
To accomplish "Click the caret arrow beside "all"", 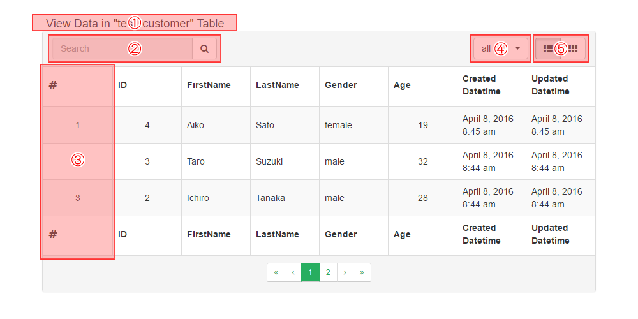I will [x=517, y=48].
